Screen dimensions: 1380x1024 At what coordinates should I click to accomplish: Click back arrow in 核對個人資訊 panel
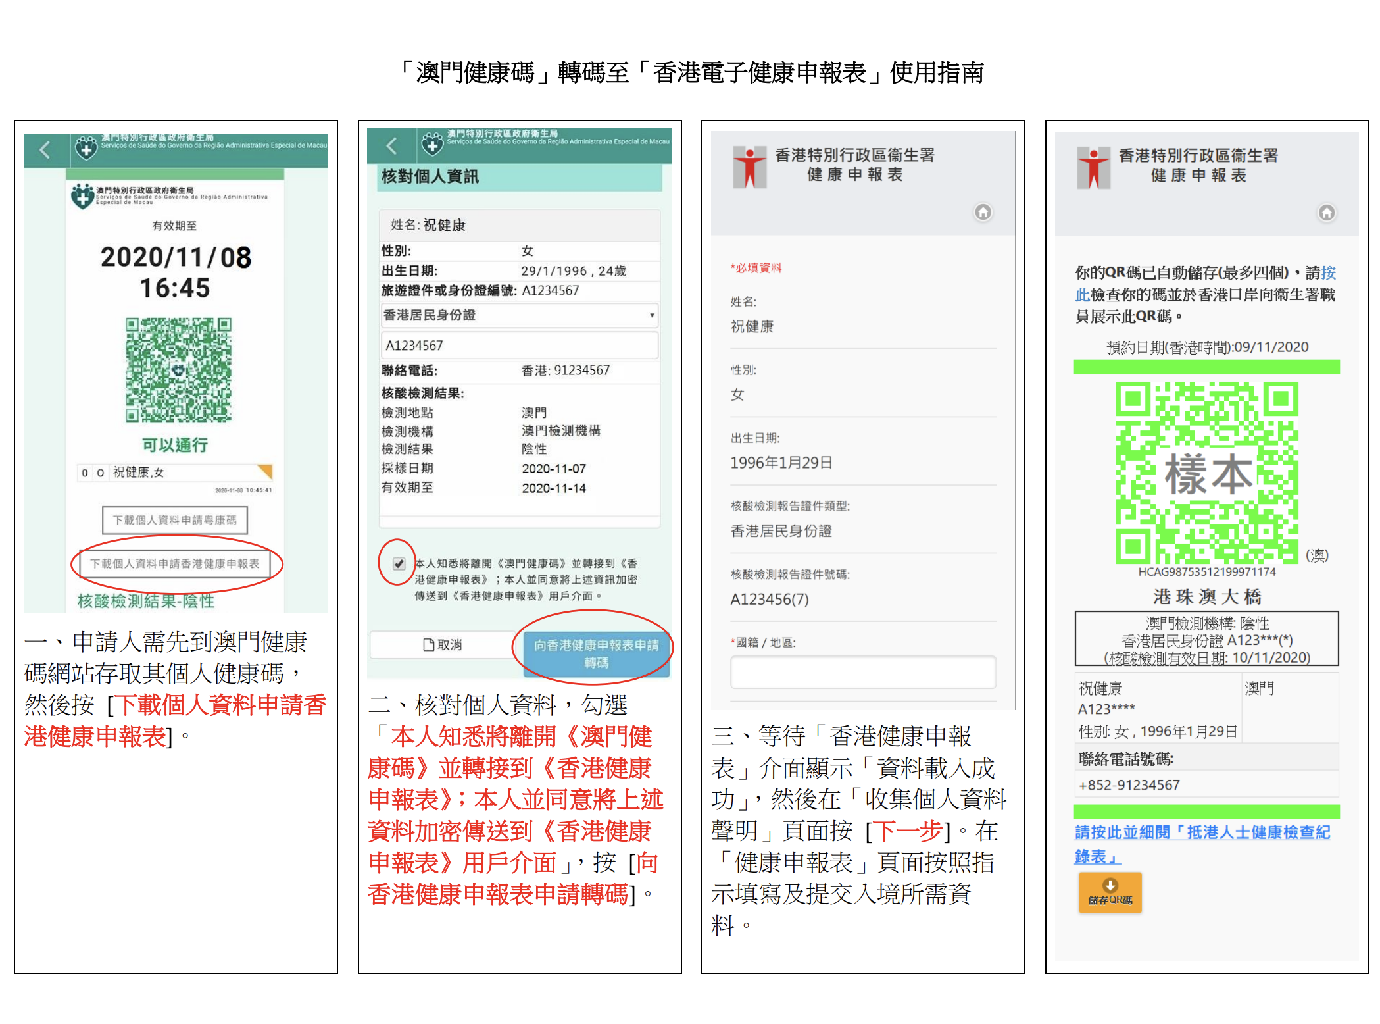tap(392, 145)
